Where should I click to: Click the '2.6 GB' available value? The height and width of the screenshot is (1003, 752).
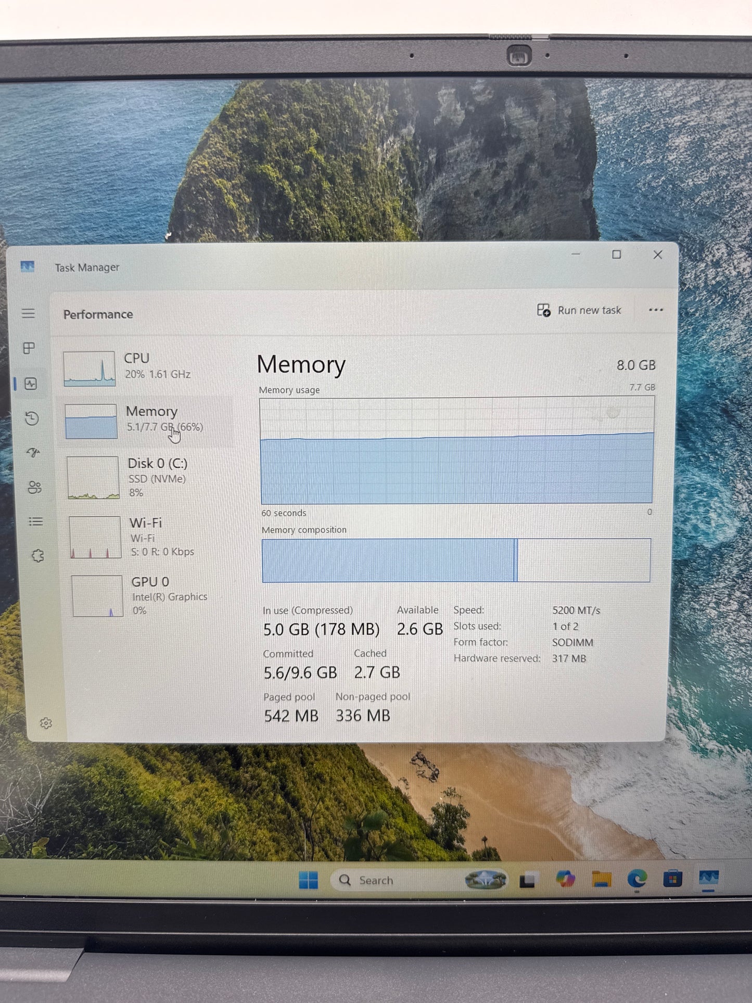419,629
